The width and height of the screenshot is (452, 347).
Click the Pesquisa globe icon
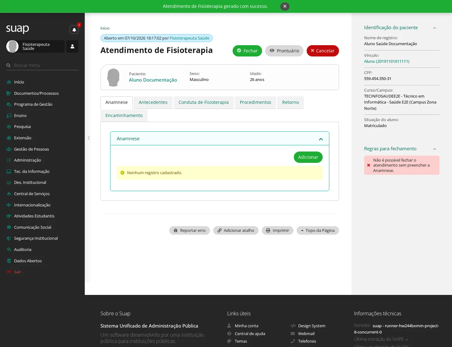[x=9, y=126]
